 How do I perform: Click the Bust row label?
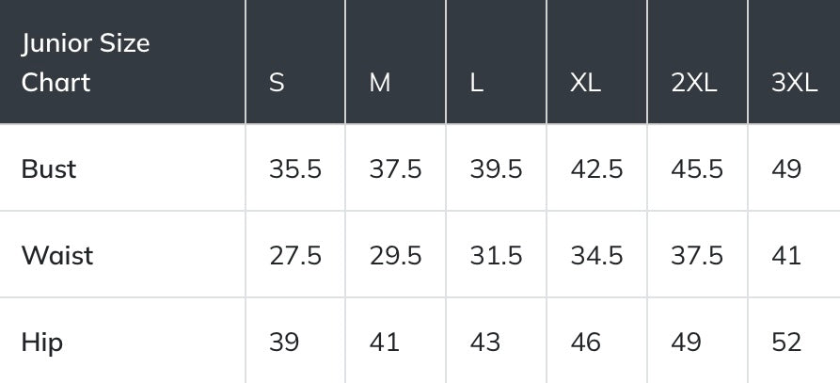(x=49, y=169)
